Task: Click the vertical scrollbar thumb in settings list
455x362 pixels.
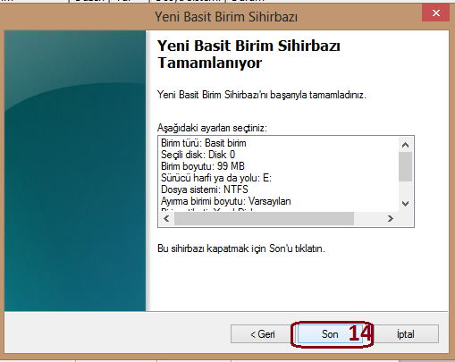Action: 405,166
